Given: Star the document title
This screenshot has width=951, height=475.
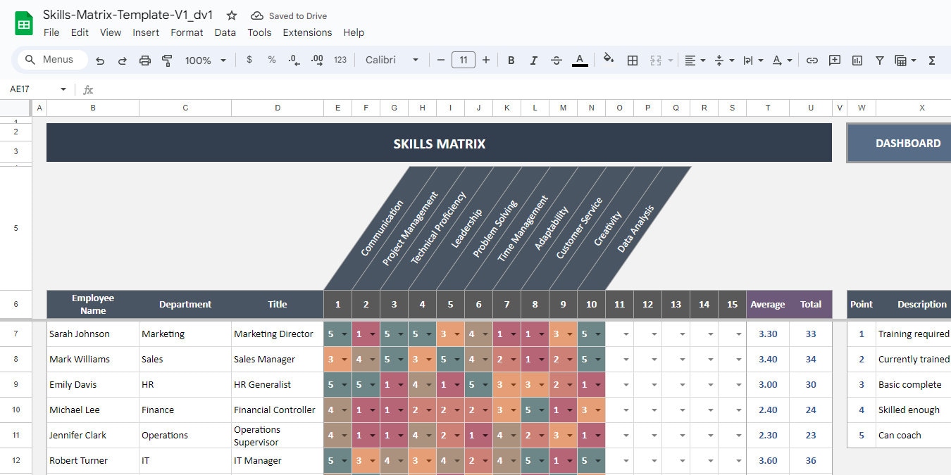Looking at the screenshot, I should [232, 15].
